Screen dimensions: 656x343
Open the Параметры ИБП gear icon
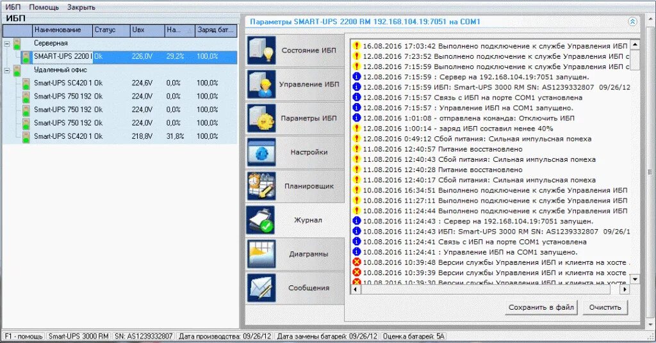[x=261, y=118]
